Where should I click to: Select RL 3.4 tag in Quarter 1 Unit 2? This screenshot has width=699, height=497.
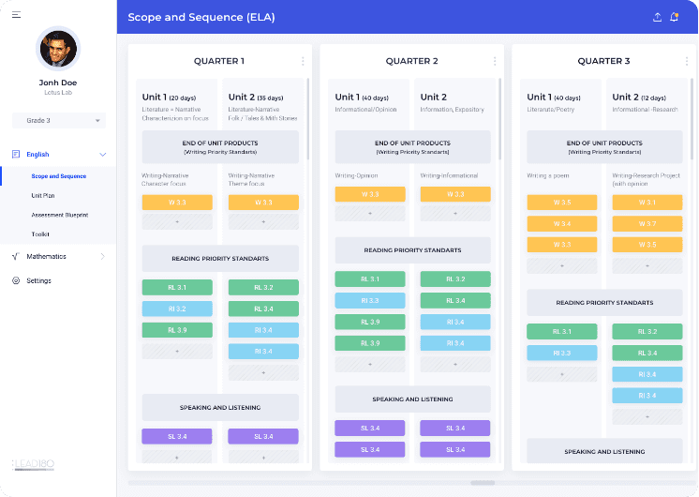tap(263, 309)
